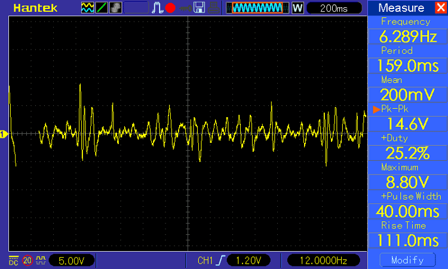
Task: Click the +Pulse Width label
Action: click(411, 197)
